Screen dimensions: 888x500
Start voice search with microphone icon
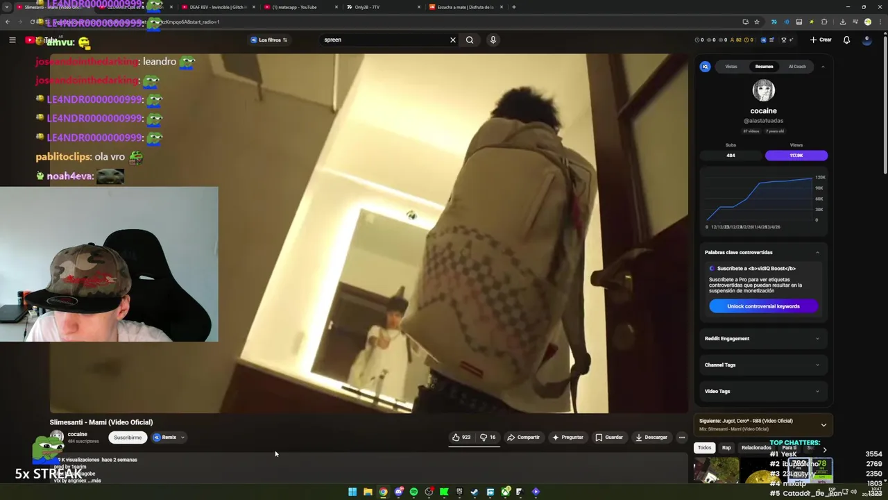coord(493,40)
